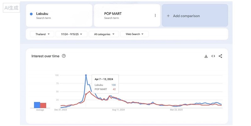Click the Add comparison button
Image resolution: width=251 pixels, height=126 pixels.
pos(195,16)
